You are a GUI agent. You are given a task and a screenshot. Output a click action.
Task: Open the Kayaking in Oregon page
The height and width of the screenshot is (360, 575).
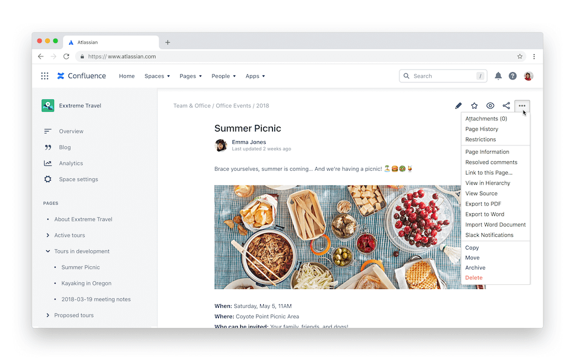[x=86, y=283]
